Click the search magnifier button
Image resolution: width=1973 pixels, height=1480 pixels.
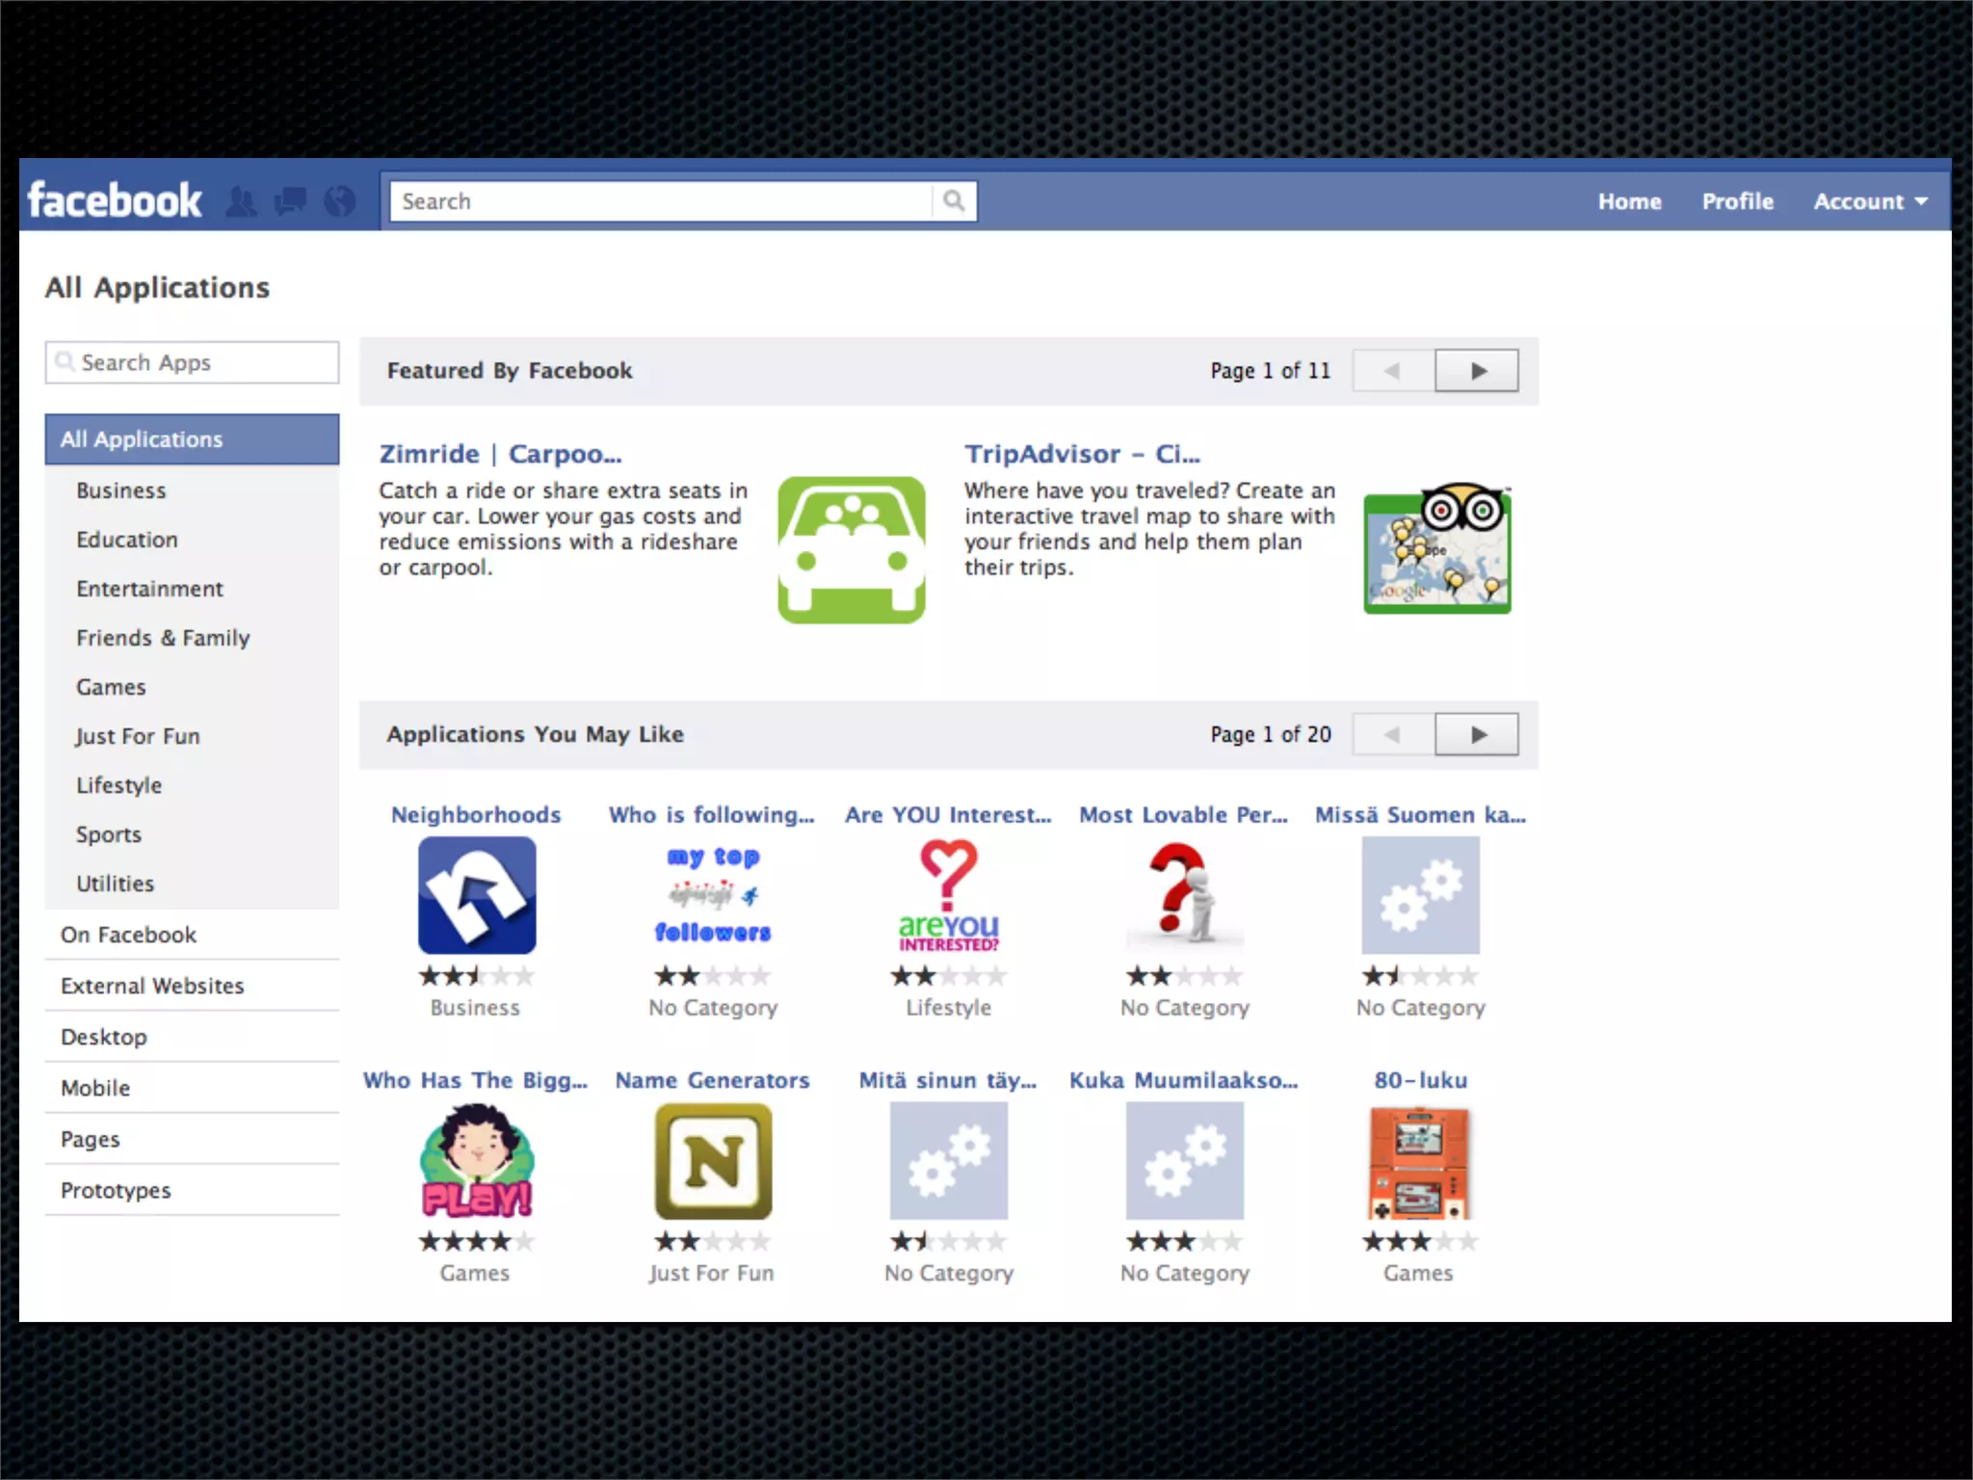click(954, 201)
